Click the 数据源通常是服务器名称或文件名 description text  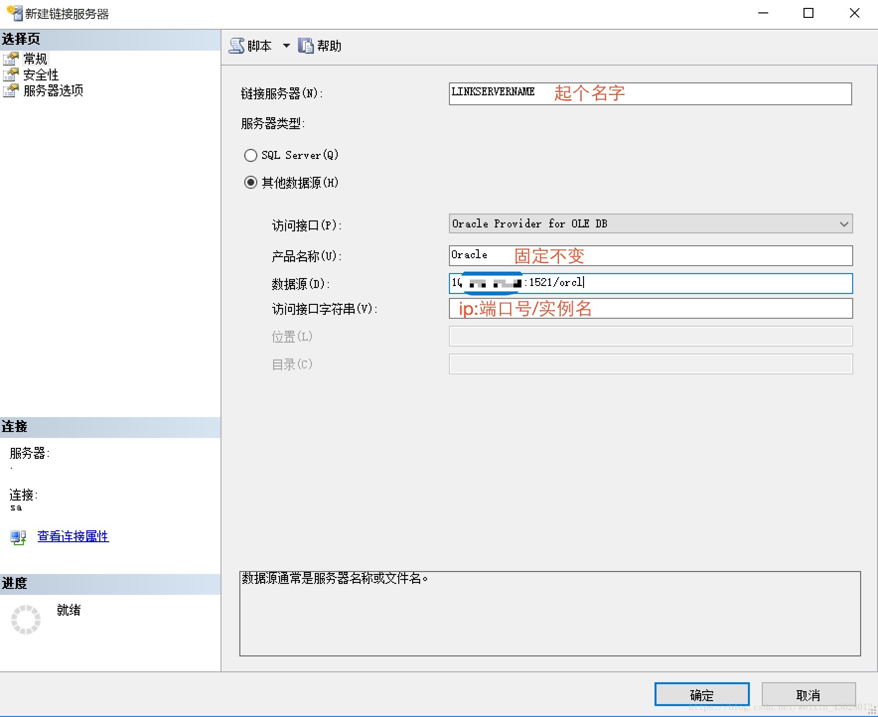point(335,578)
